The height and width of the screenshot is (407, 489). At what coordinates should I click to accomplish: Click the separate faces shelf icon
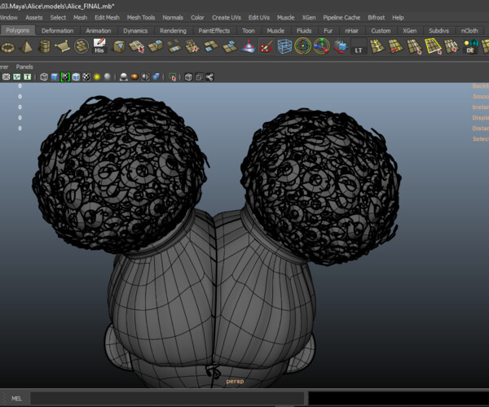pos(211,46)
